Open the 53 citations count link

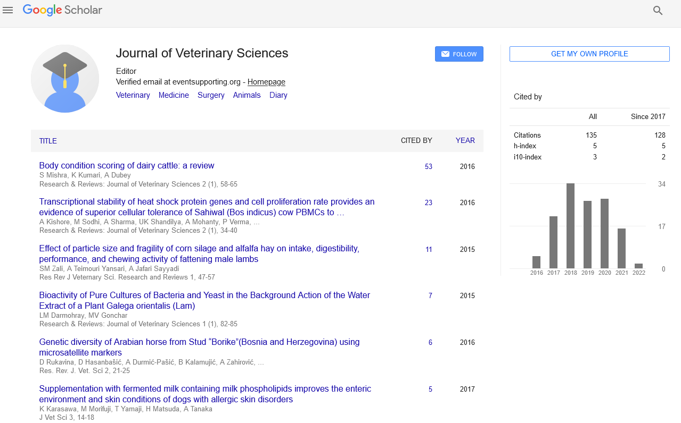tap(428, 167)
